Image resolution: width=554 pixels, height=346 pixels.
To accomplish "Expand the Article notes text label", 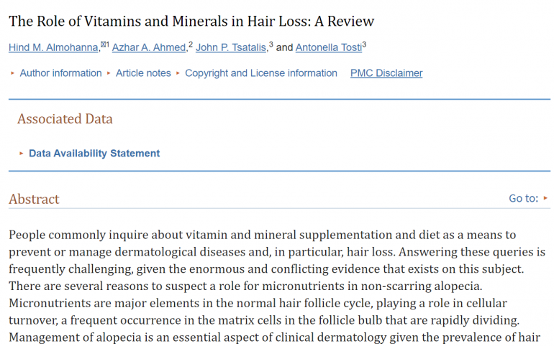I will point(143,73).
